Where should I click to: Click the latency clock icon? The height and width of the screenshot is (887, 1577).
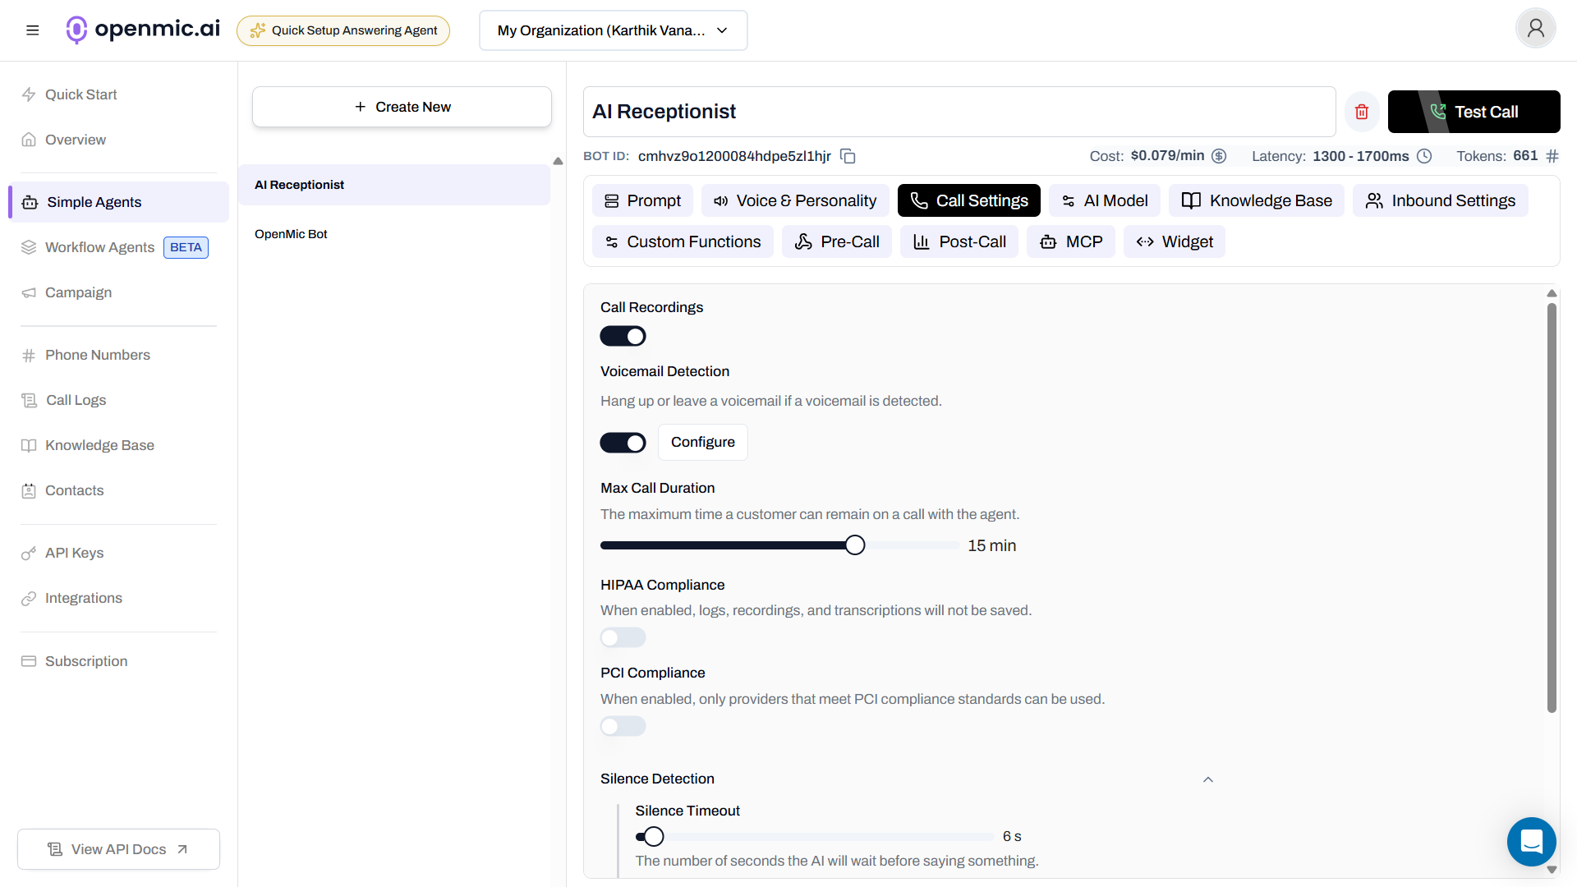[x=1424, y=156]
